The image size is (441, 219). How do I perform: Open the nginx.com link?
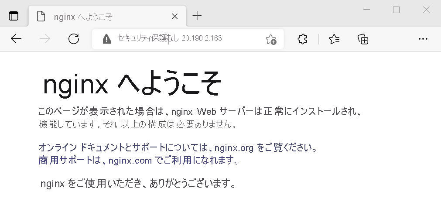tap(130, 161)
